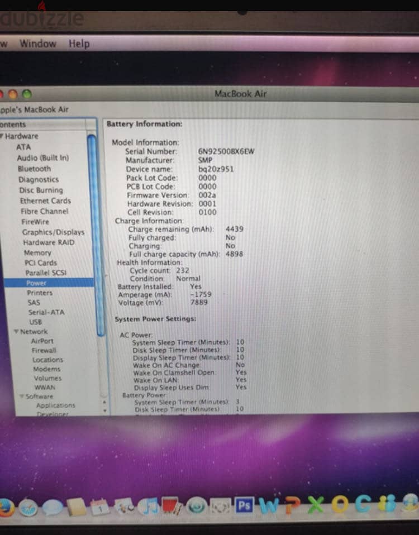Click the sidebar scroll up arrow
The image size is (419, 535).
[x=105, y=403]
